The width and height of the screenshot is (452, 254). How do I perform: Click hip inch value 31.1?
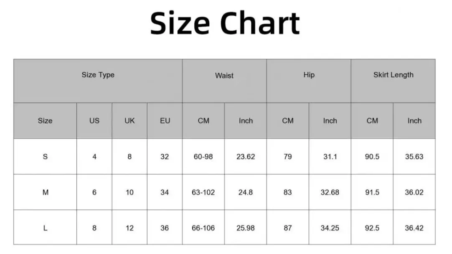pos(330,156)
